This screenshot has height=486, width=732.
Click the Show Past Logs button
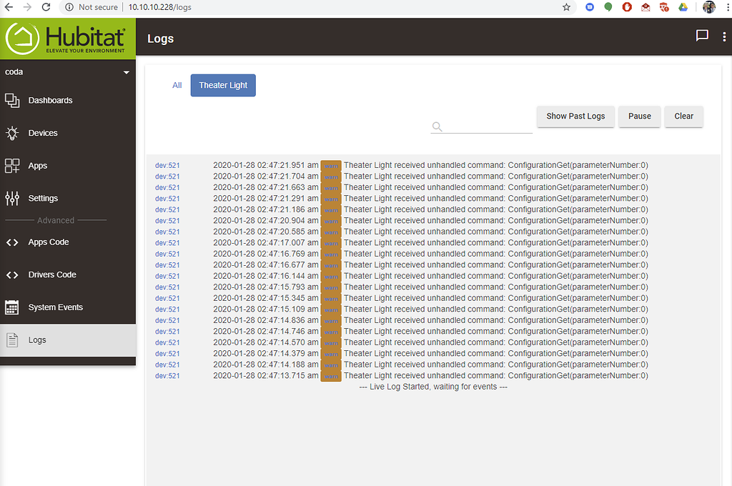click(575, 116)
